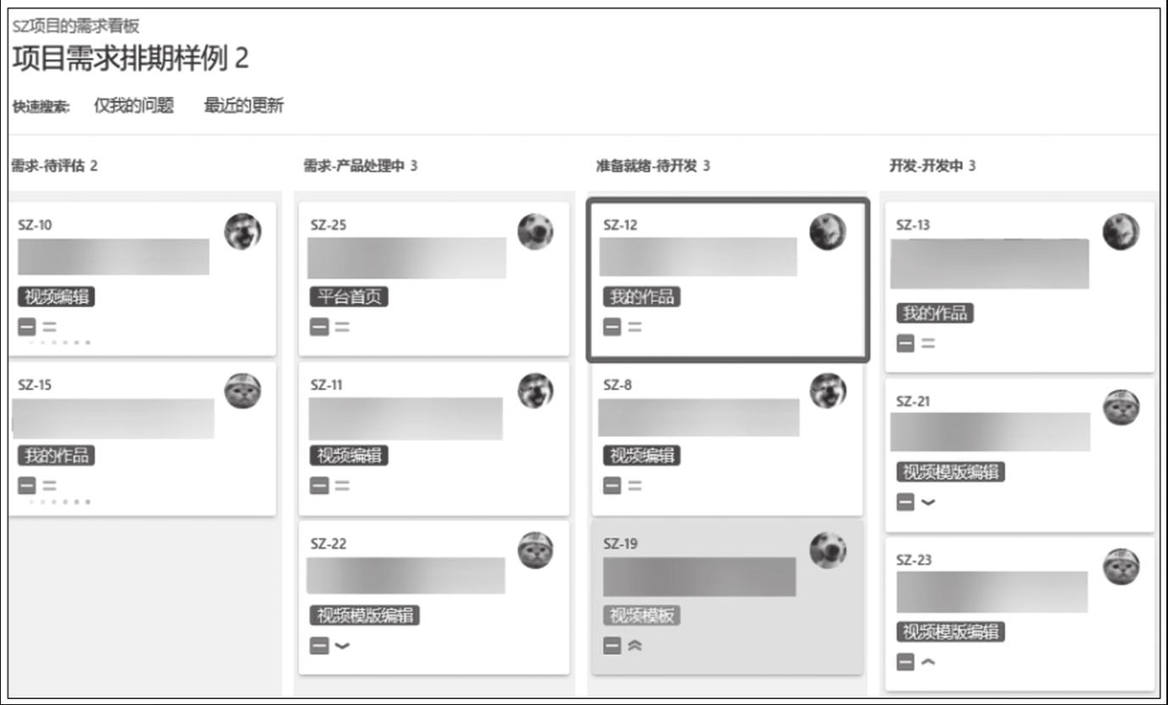This screenshot has width=1168, height=705.
Task: Click the assignee avatar on card SZ-13
Action: 1121,232
